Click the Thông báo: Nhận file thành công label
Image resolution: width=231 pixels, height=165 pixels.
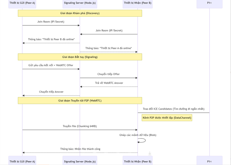(x=80, y=149)
